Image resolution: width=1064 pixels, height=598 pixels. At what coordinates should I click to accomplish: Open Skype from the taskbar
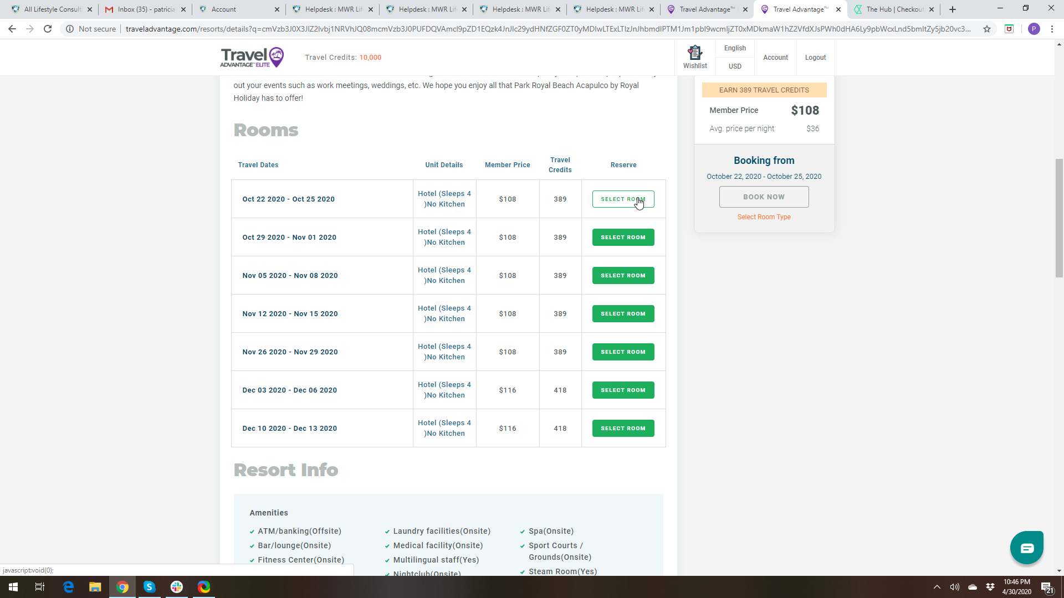point(149,587)
